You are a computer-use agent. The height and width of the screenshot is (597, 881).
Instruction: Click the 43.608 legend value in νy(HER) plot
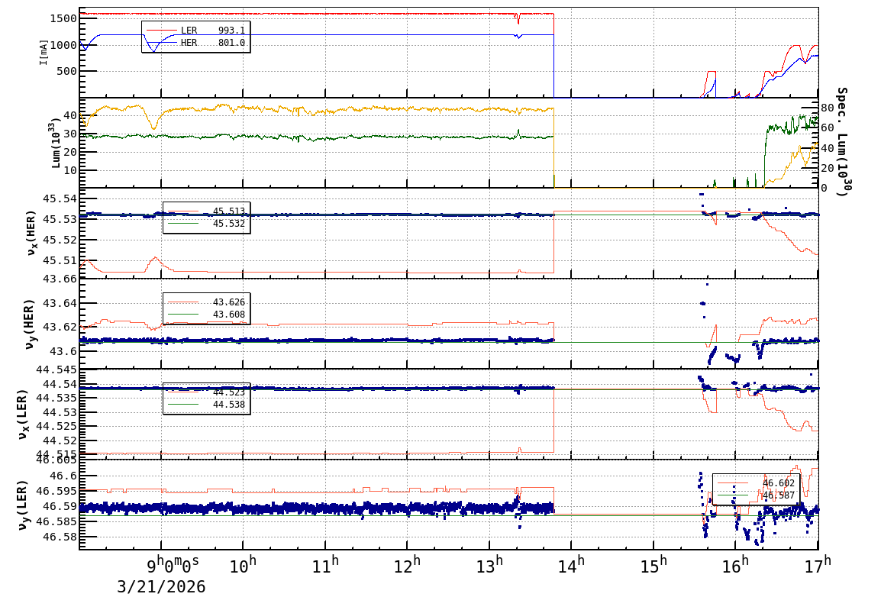pos(229,315)
